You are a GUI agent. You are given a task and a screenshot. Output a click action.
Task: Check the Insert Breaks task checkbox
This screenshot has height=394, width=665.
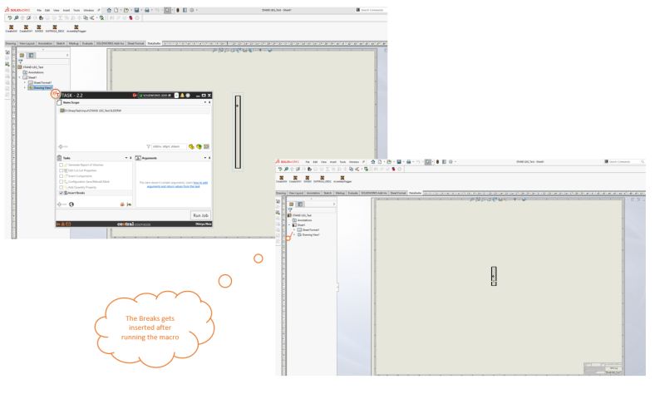[61, 193]
